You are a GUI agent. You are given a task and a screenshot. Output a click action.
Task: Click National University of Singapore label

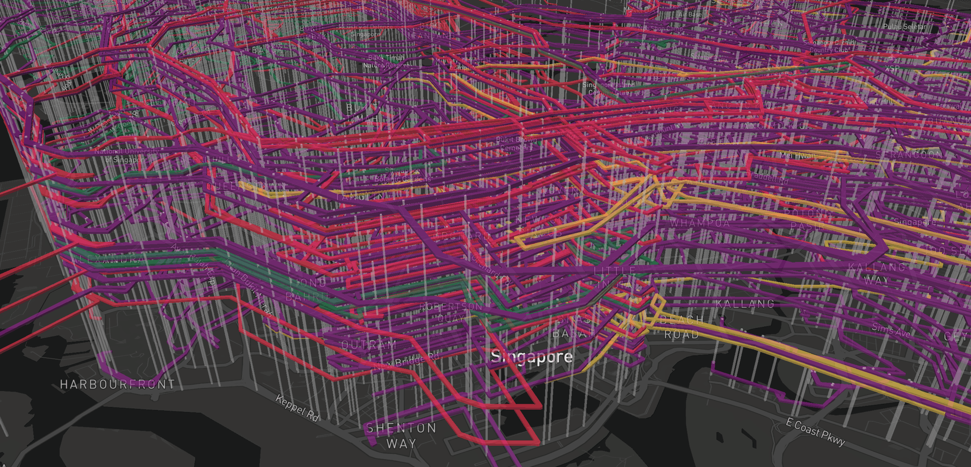pos(126,155)
